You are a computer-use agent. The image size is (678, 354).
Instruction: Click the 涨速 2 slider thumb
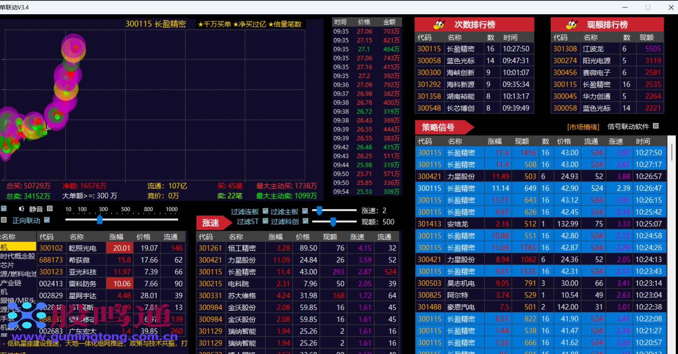(x=319, y=210)
